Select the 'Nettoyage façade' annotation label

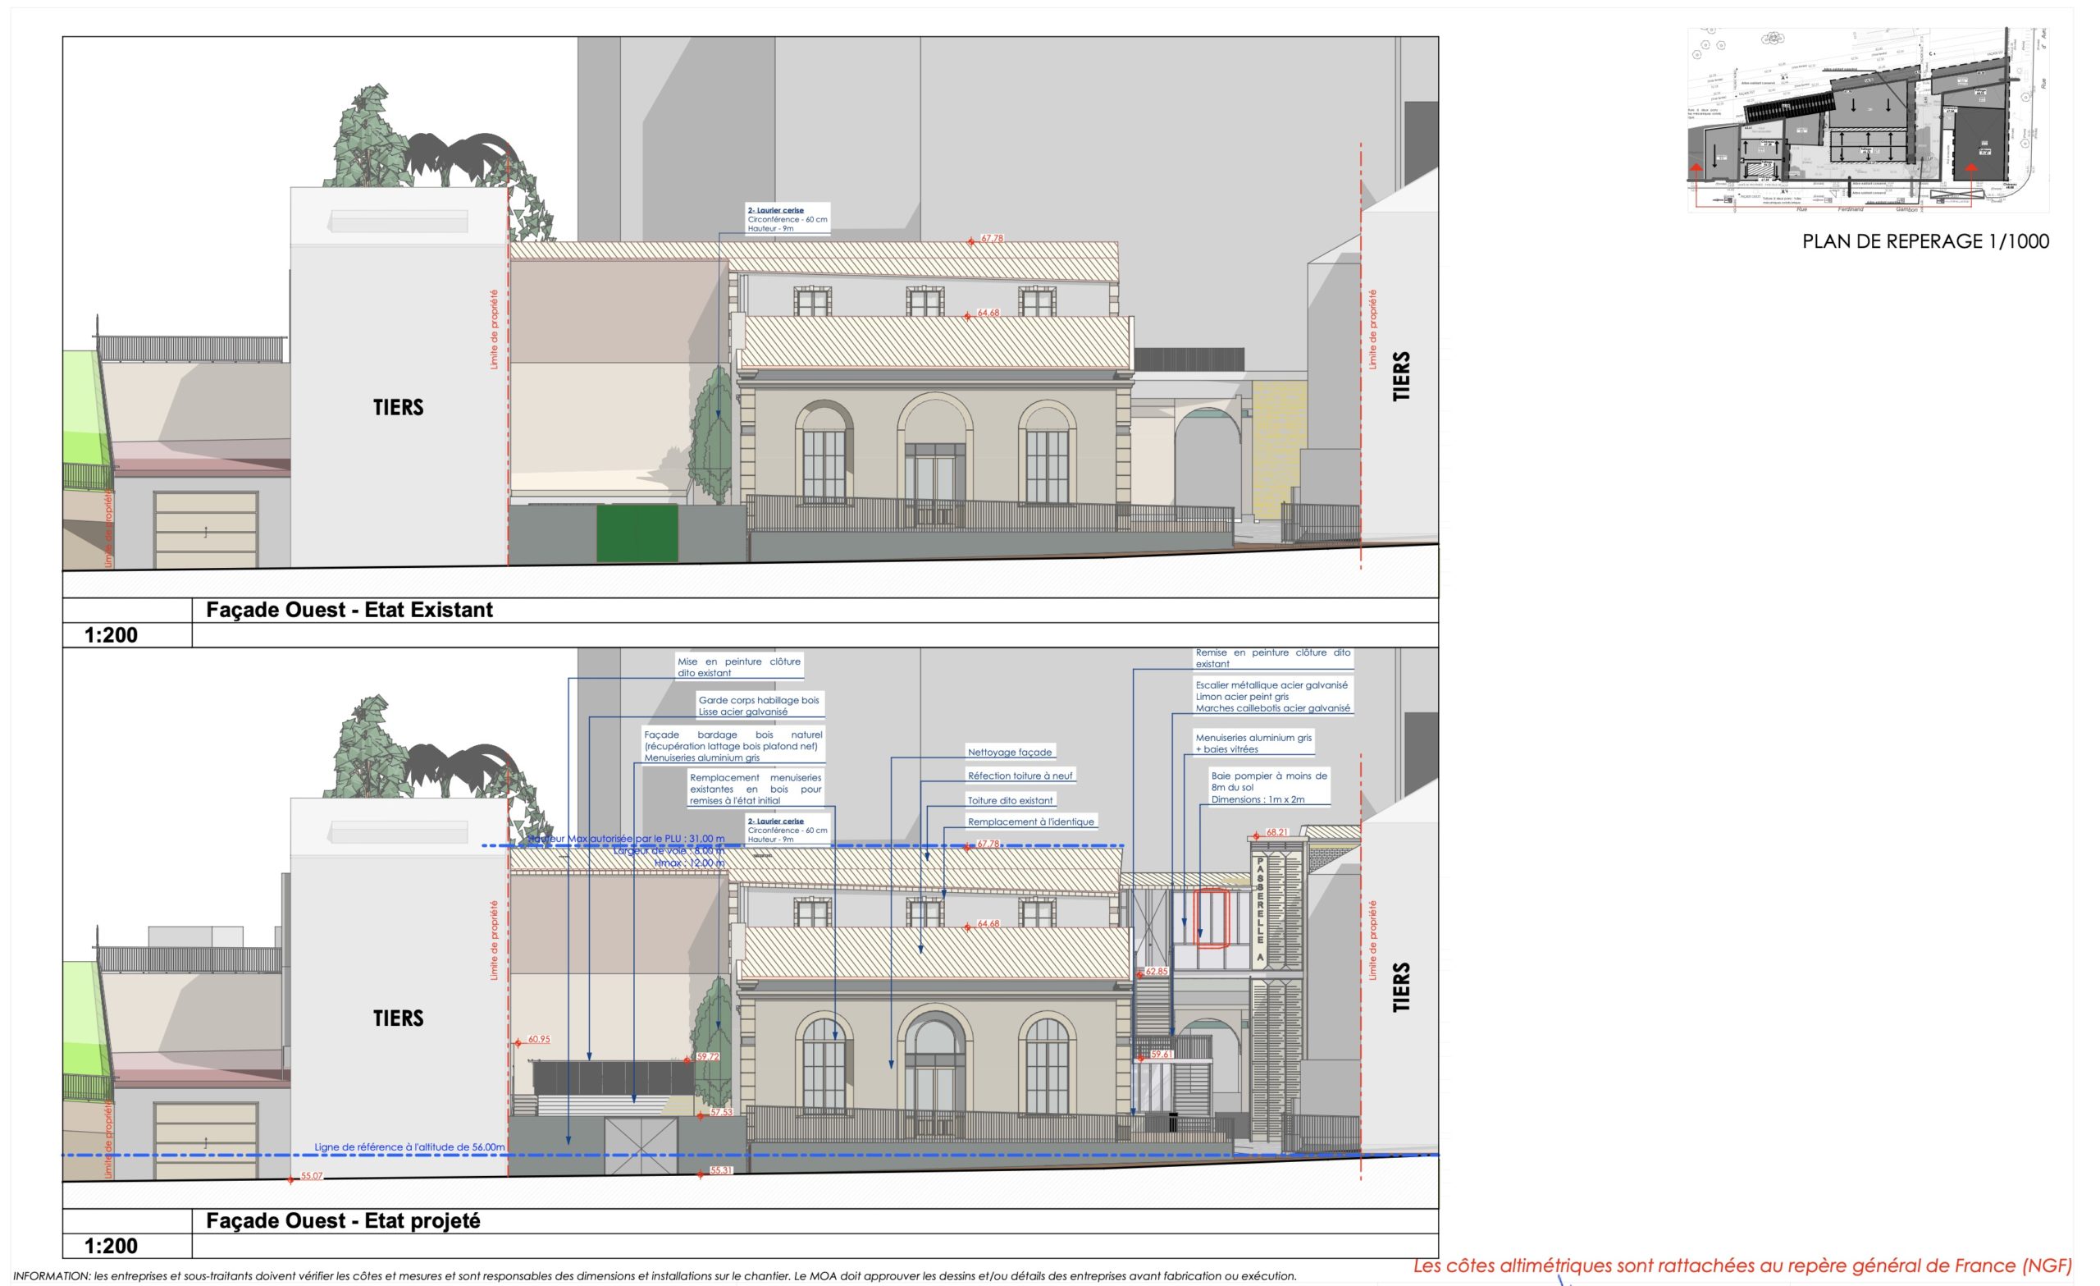pyautogui.click(x=1009, y=753)
